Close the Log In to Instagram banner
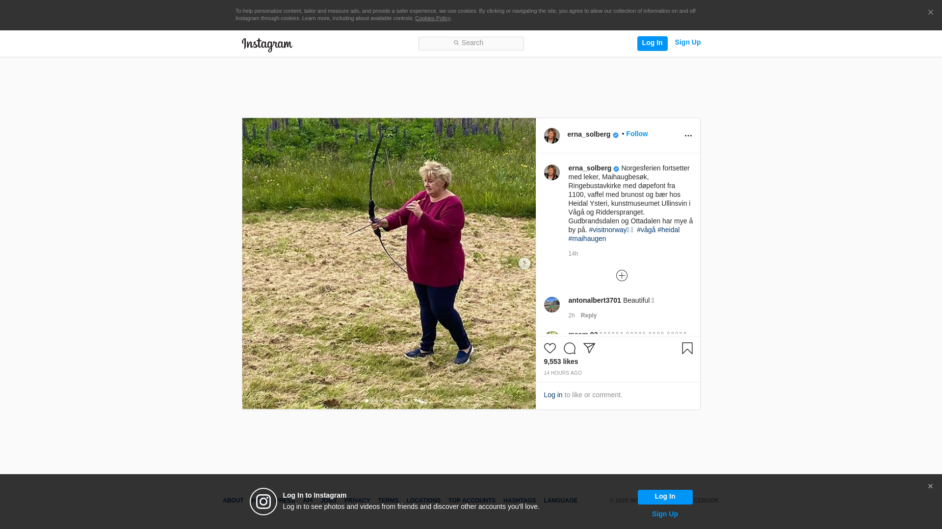 click(x=930, y=486)
